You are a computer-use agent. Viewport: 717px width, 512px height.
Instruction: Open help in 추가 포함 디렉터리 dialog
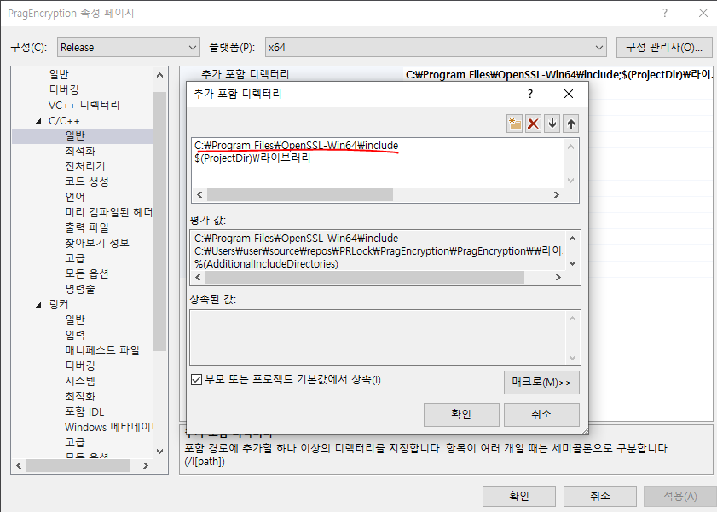pos(530,94)
